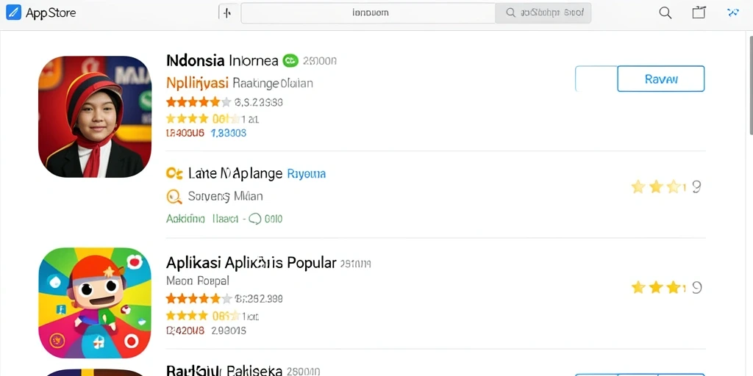Click the Indonsia Inlornea app title

(222, 60)
